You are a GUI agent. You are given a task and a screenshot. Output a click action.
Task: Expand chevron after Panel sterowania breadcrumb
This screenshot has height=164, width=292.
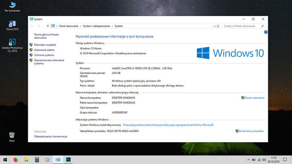pyautogui.click(x=81, y=26)
